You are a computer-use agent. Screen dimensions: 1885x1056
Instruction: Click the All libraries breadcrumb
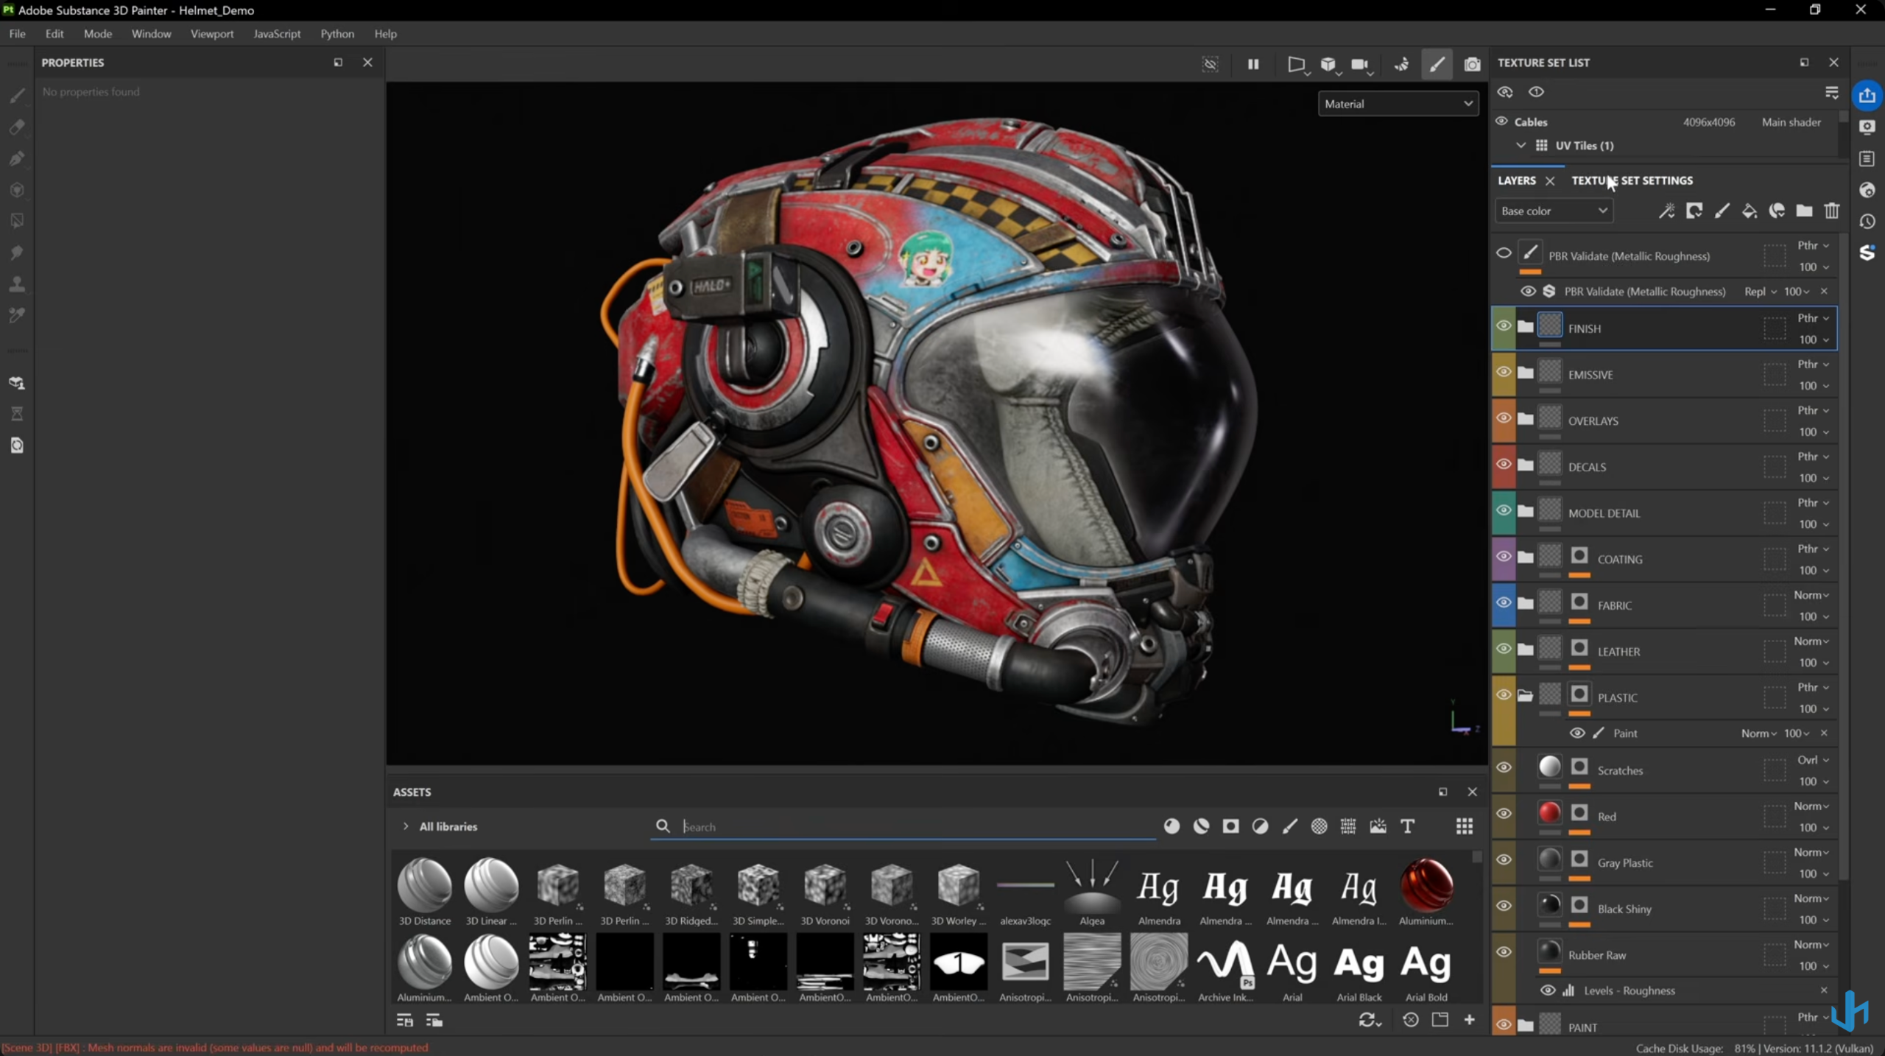(x=448, y=826)
